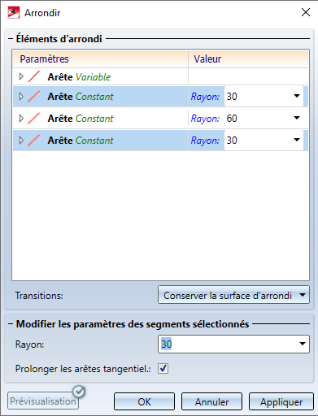Open the Rayon dropdown showing value 60
The image size is (318, 416).
(297, 118)
